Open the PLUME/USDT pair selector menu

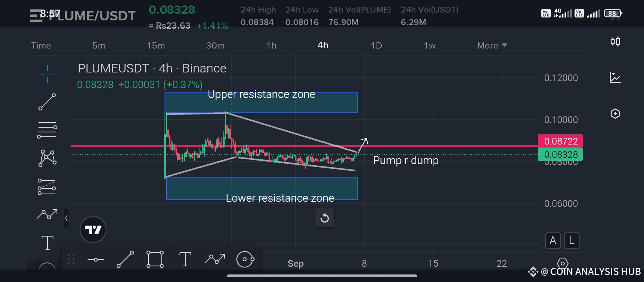click(82, 16)
